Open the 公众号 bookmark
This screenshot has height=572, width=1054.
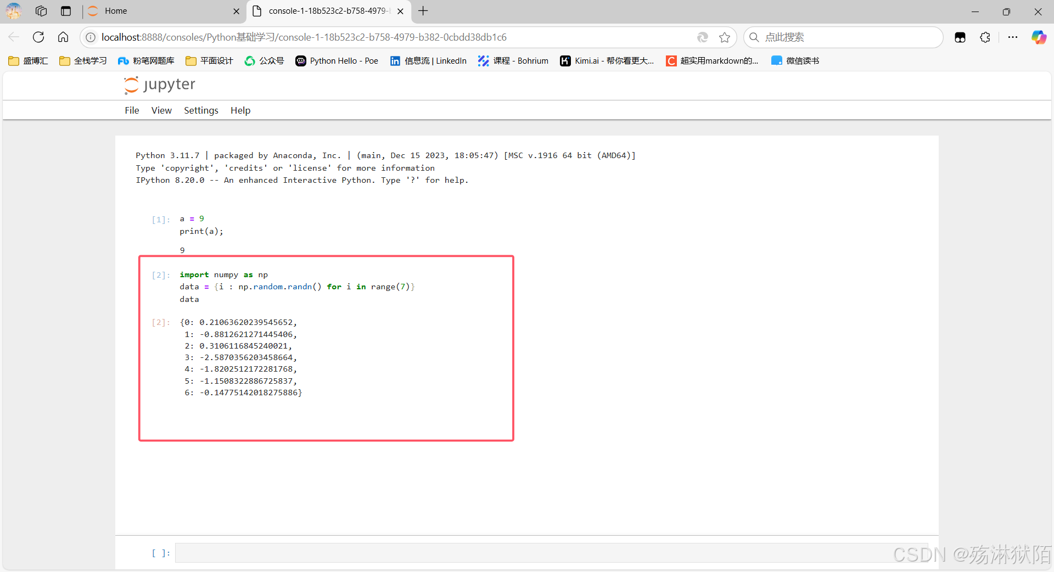tap(264, 61)
